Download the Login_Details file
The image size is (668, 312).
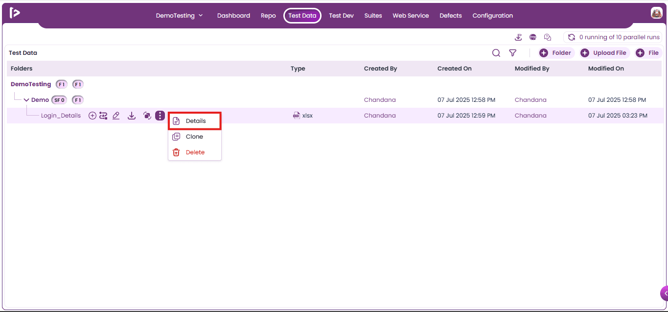tap(132, 116)
